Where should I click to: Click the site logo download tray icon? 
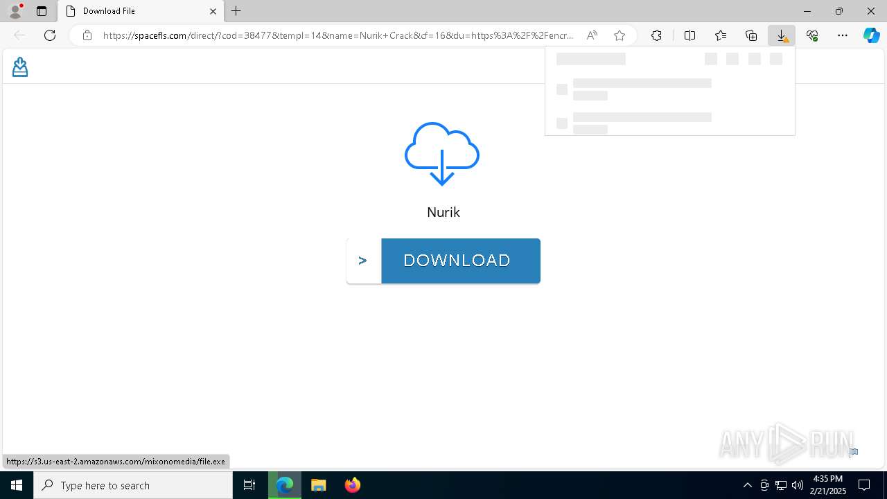click(20, 67)
